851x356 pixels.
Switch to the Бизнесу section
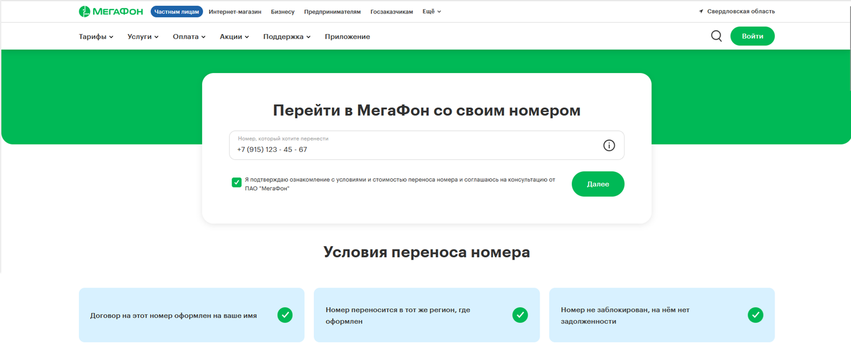[283, 11]
